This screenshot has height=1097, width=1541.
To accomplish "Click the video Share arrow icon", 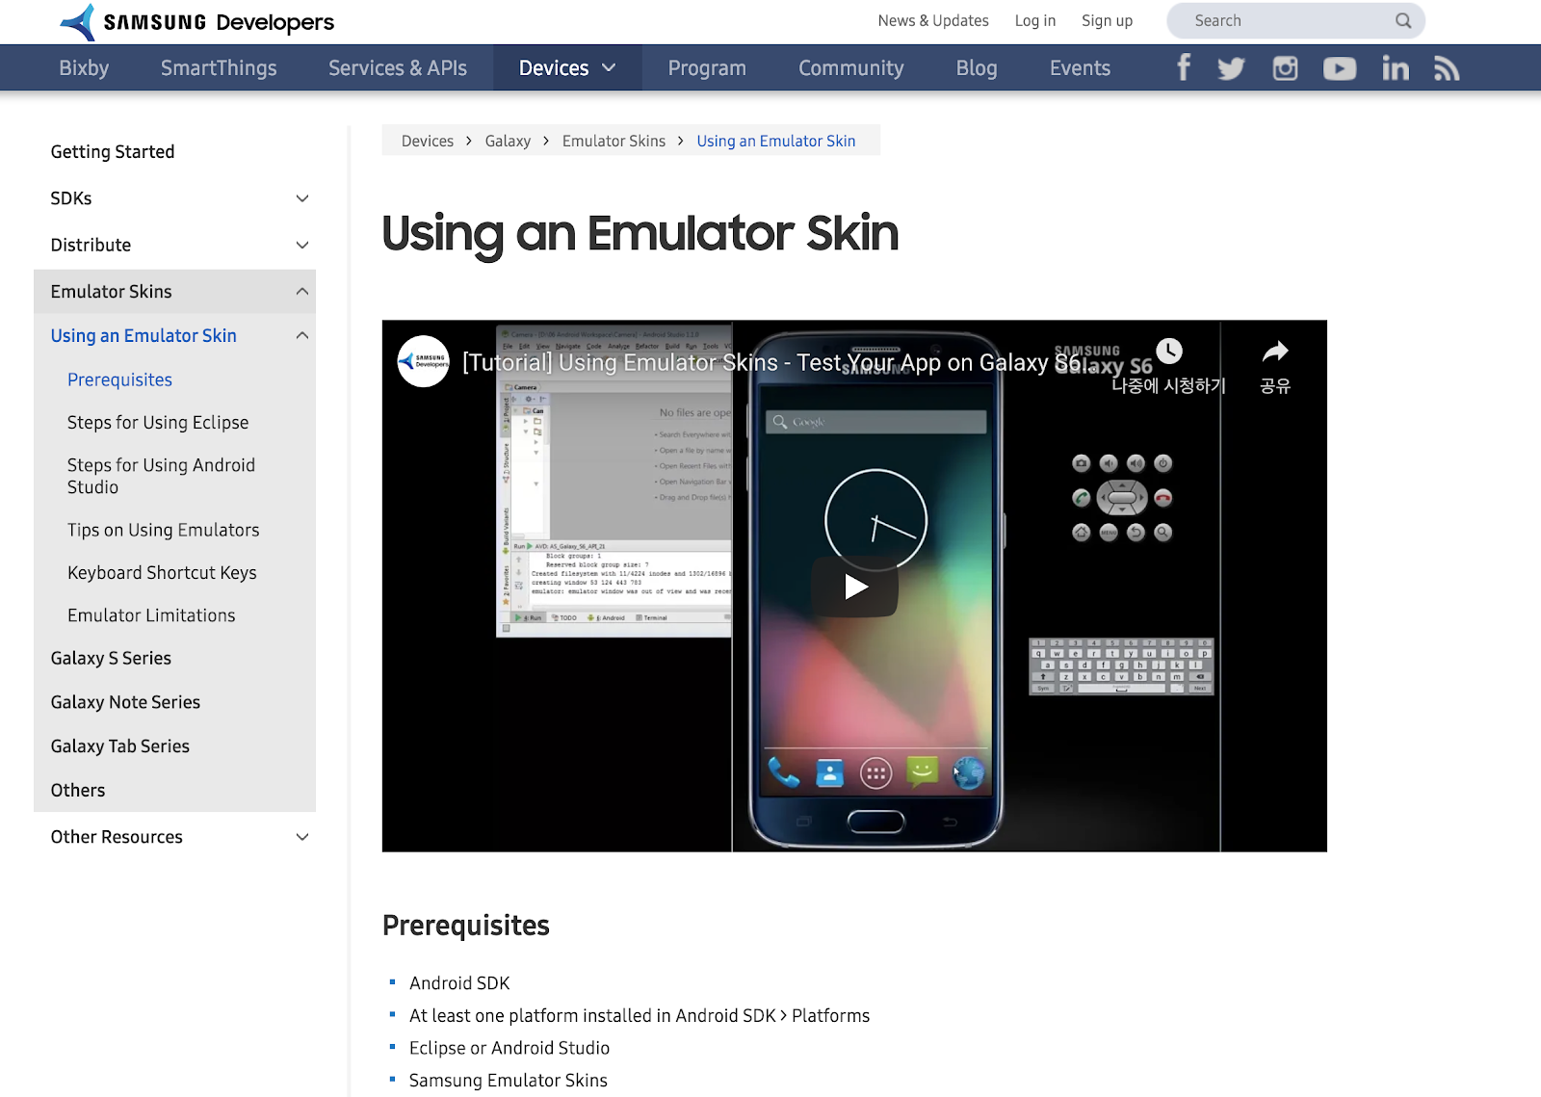I will (x=1275, y=352).
